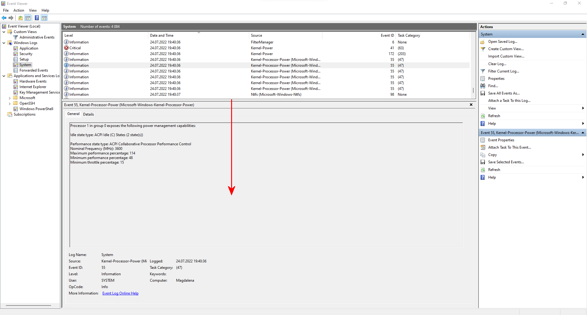
Task: Click the Hardware Events log icon
Action: [x=16, y=81]
